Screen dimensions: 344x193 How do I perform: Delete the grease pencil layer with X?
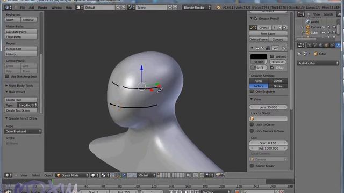click(284, 48)
